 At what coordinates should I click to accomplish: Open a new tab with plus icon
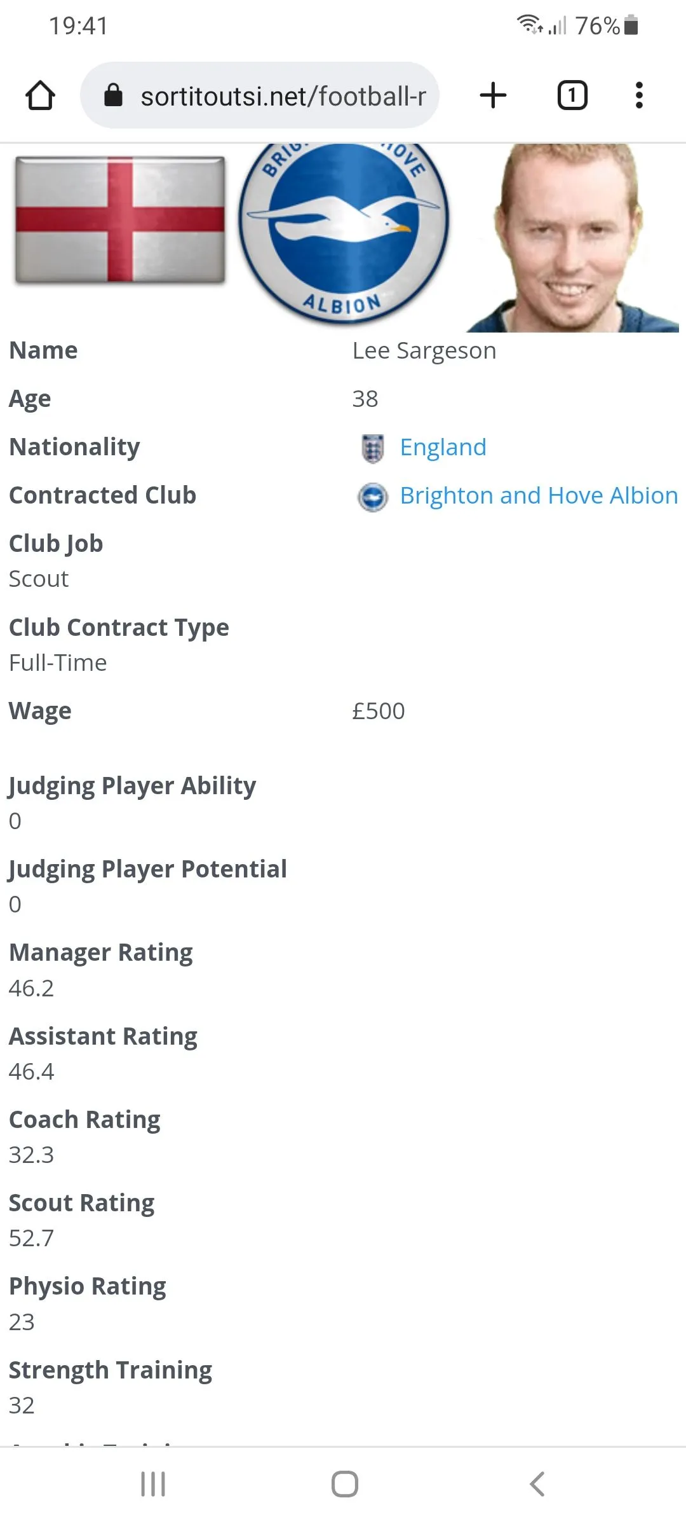click(493, 96)
